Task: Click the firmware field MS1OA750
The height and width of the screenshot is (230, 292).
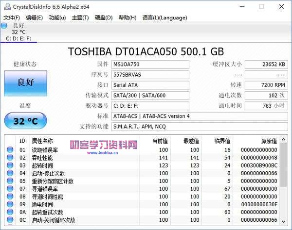Action: [x=150, y=65]
